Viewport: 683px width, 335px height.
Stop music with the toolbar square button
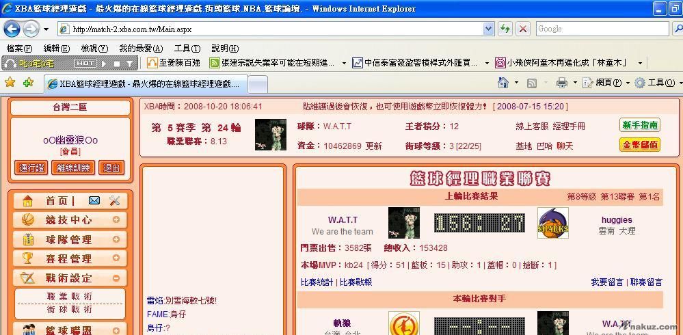coord(116,64)
